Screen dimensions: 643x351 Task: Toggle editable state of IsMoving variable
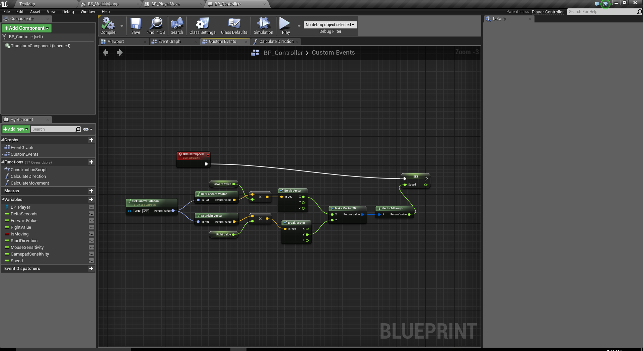[x=91, y=234]
